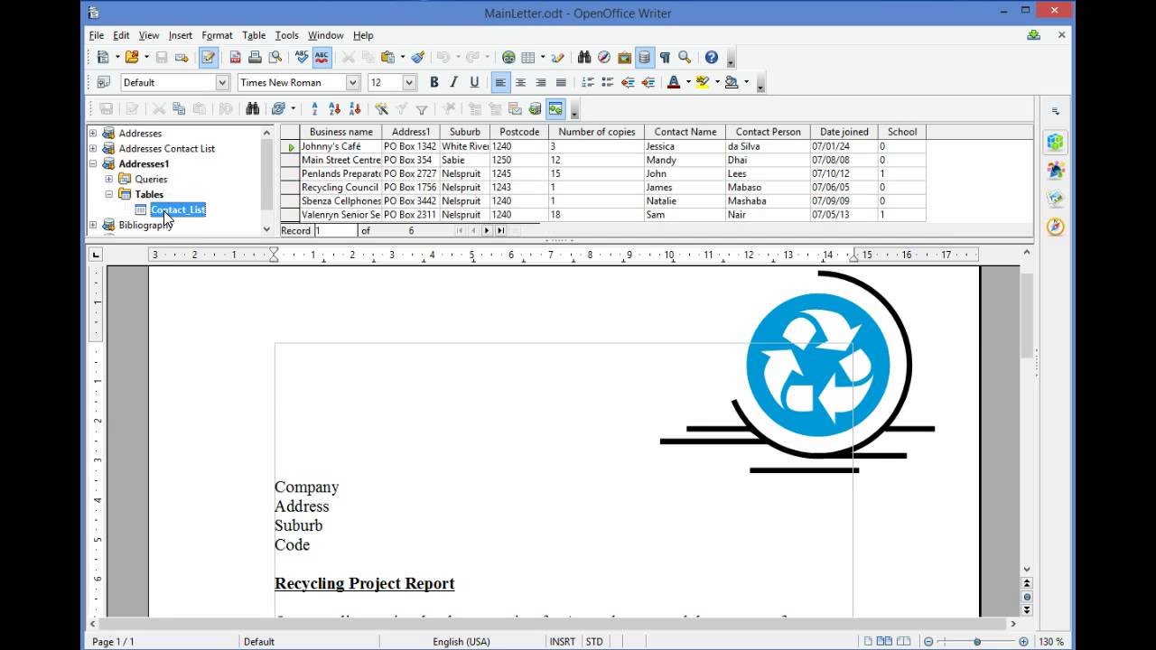Click the Highlighting color swatch
Viewport: 1156px width, 650px height.
703,82
